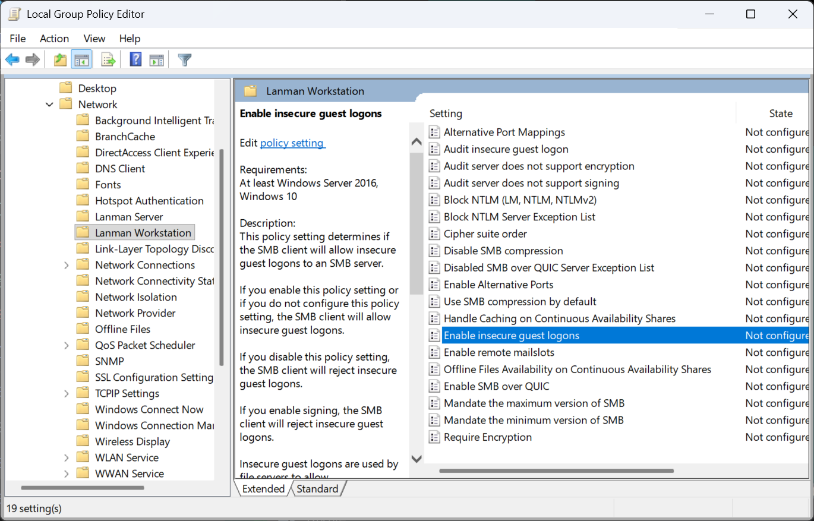Image resolution: width=814 pixels, height=521 pixels.
Task: Click the Forward navigation arrow icon
Action: tap(33, 59)
